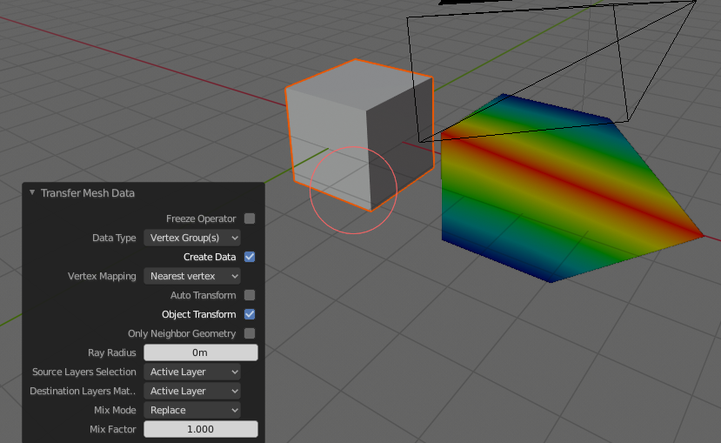Collapse the Transfer Mesh Data panel
The image size is (721, 443).
coord(32,192)
